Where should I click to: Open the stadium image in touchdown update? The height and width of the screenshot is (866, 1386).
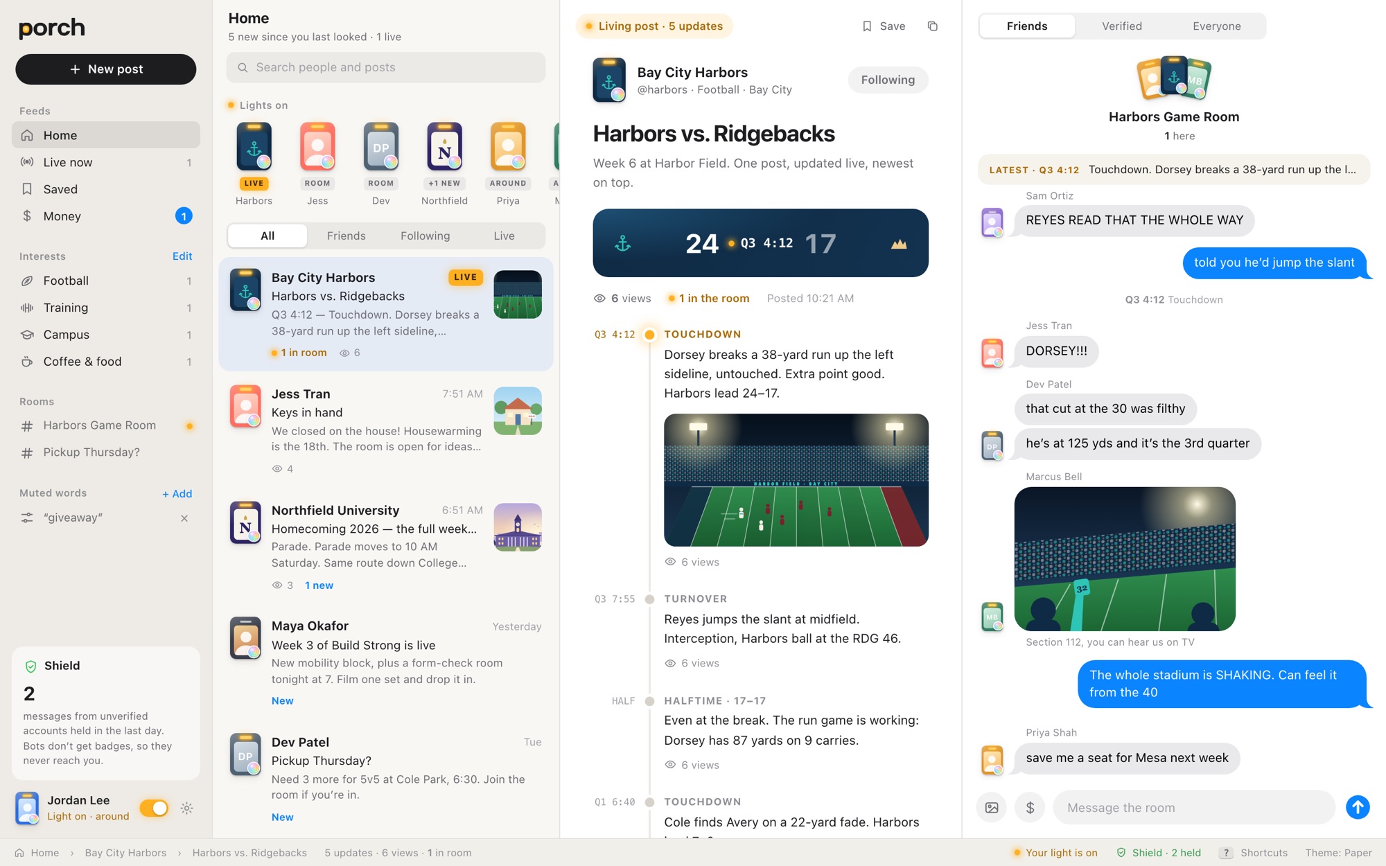click(796, 480)
